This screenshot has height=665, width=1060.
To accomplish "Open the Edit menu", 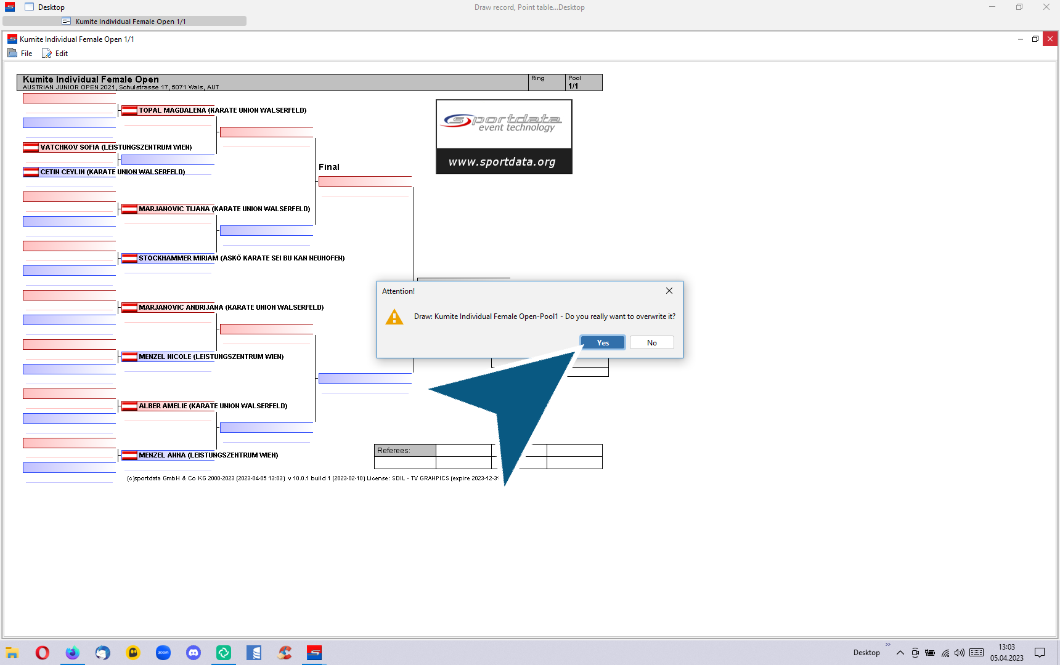I will [55, 54].
